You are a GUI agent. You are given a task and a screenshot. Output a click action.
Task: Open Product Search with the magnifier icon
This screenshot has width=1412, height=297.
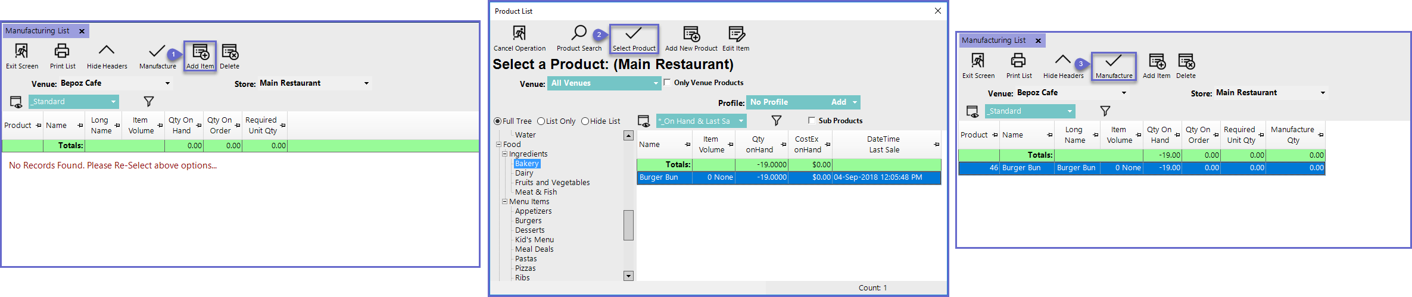[x=579, y=33]
